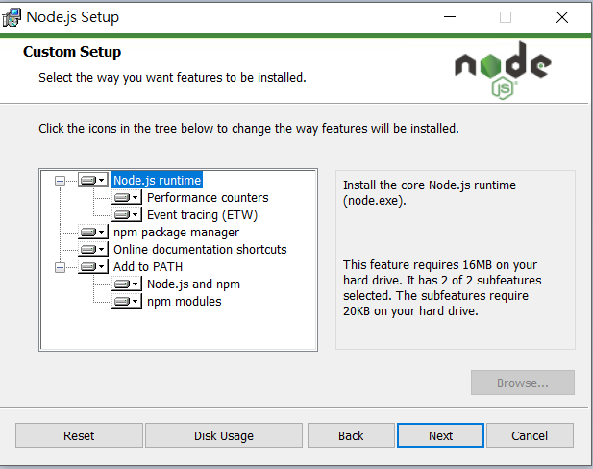Screen dimensions: 593x469
Task: Cancel the Node.js setup
Action: click(x=530, y=435)
